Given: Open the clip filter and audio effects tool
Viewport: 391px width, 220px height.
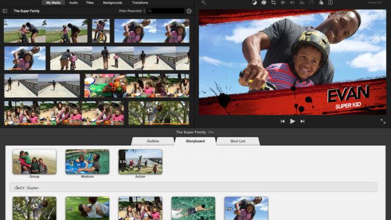Looking at the screenshot, I should 321,2.
